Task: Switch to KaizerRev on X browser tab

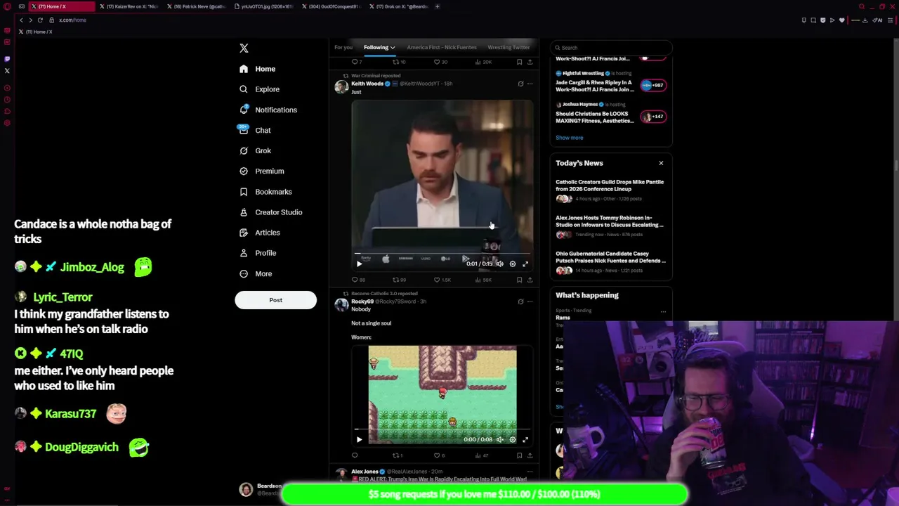Action: (x=131, y=6)
